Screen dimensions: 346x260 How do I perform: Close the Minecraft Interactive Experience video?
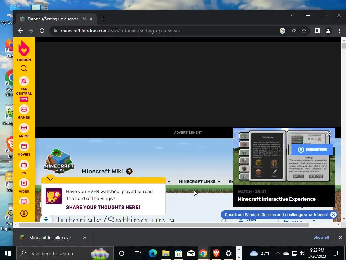point(329,133)
